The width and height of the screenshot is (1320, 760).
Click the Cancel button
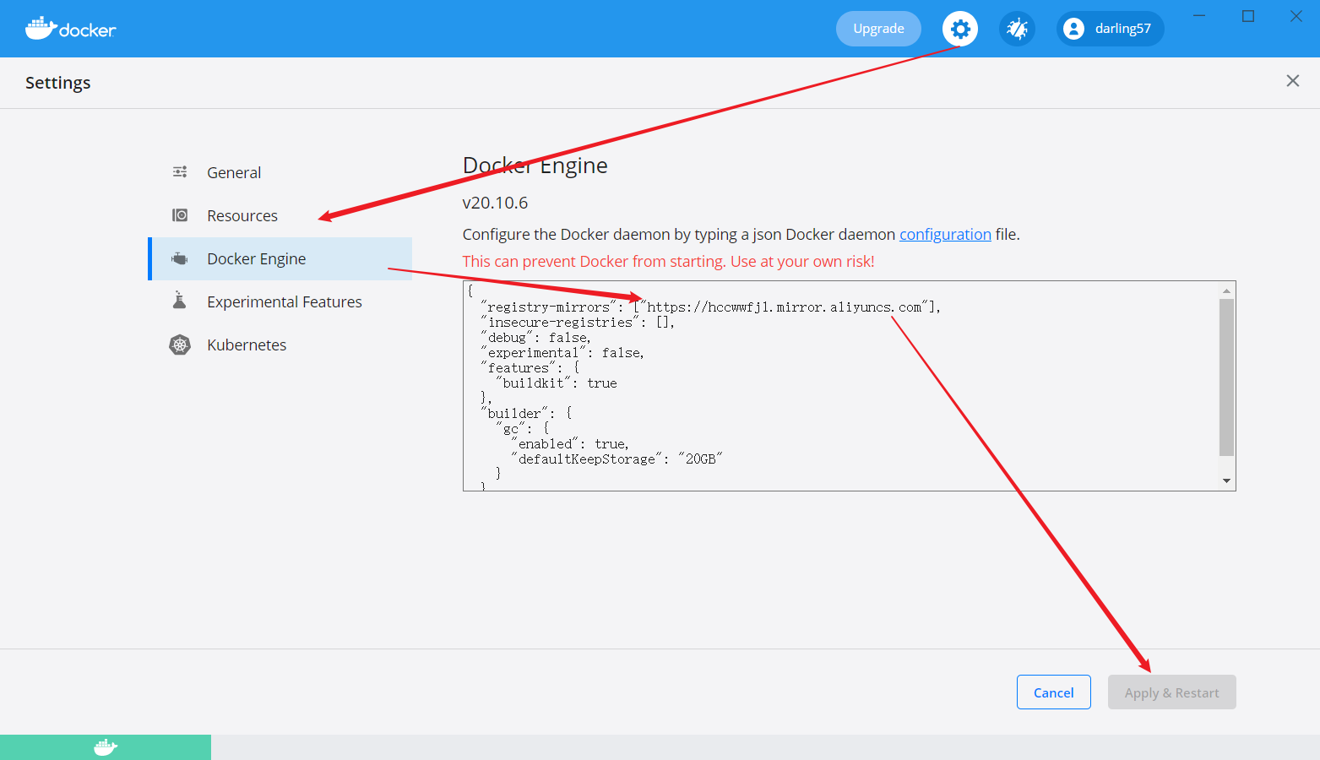(x=1054, y=692)
